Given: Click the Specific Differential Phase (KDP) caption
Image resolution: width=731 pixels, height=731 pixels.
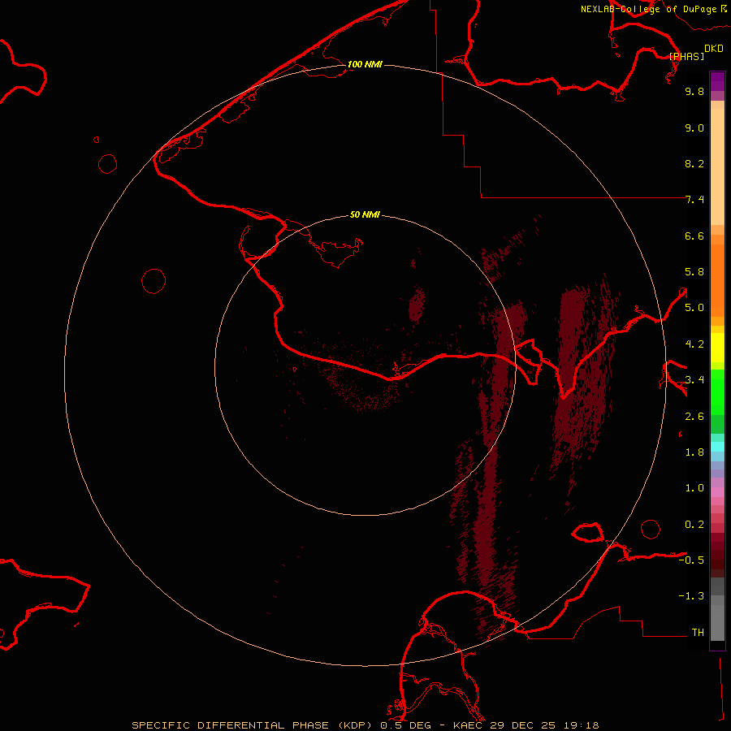Looking at the screenshot, I should pyautogui.click(x=253, y=725).
